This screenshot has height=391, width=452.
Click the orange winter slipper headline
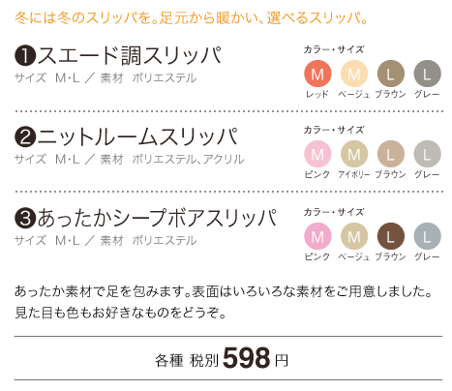point(192,17)
